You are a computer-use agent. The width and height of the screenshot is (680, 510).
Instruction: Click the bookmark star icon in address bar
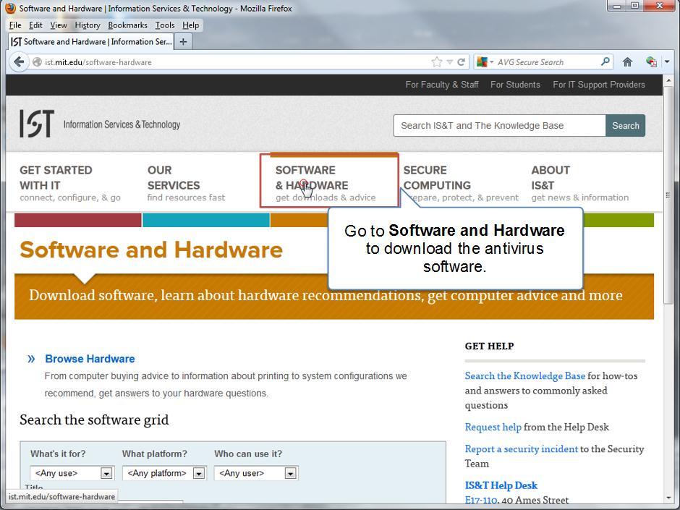pyautogui.click(x=436, y=62)
